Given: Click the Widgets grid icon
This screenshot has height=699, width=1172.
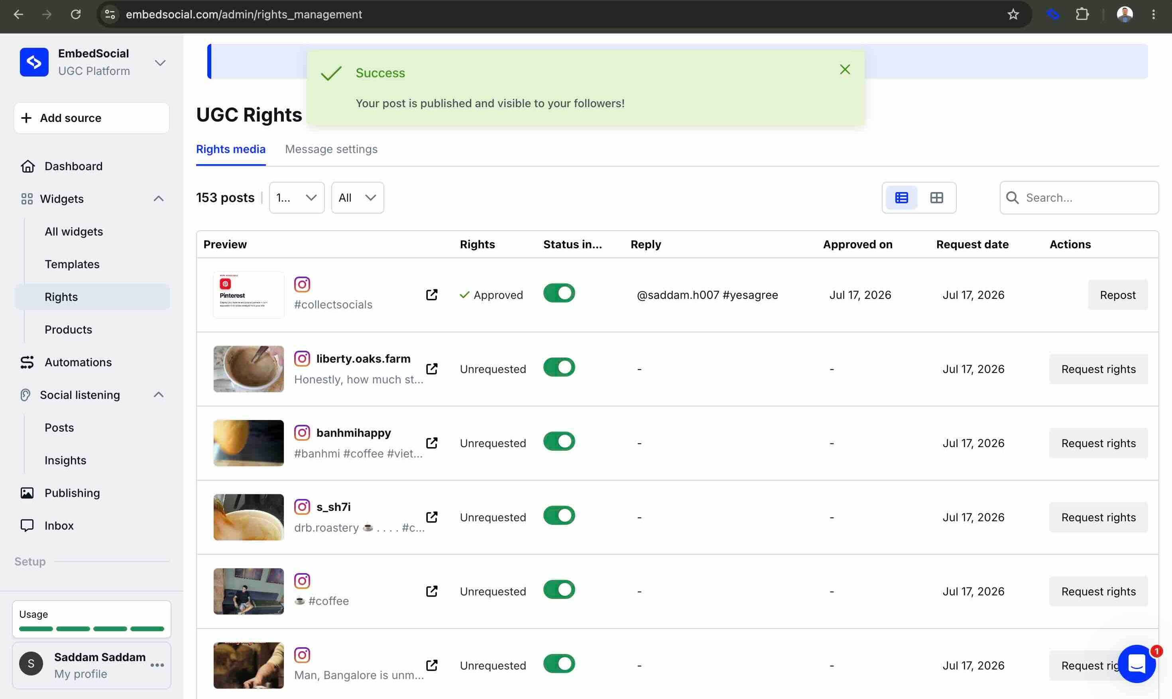Looking at the screenshot, I should tap(27, 199).
